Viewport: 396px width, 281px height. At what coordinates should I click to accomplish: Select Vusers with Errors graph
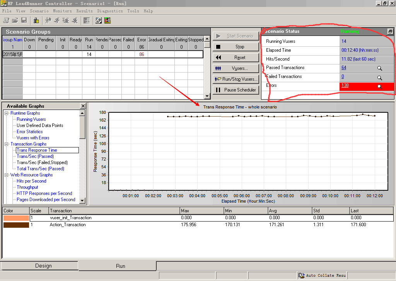33,138
